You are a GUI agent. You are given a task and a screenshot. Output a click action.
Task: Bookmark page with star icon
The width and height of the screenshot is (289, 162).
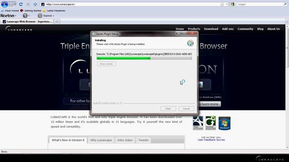(222, 4)
